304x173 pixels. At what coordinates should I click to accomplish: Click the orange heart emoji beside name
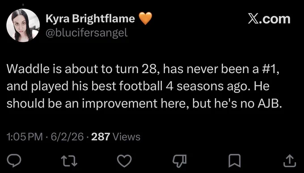(146, 18)
